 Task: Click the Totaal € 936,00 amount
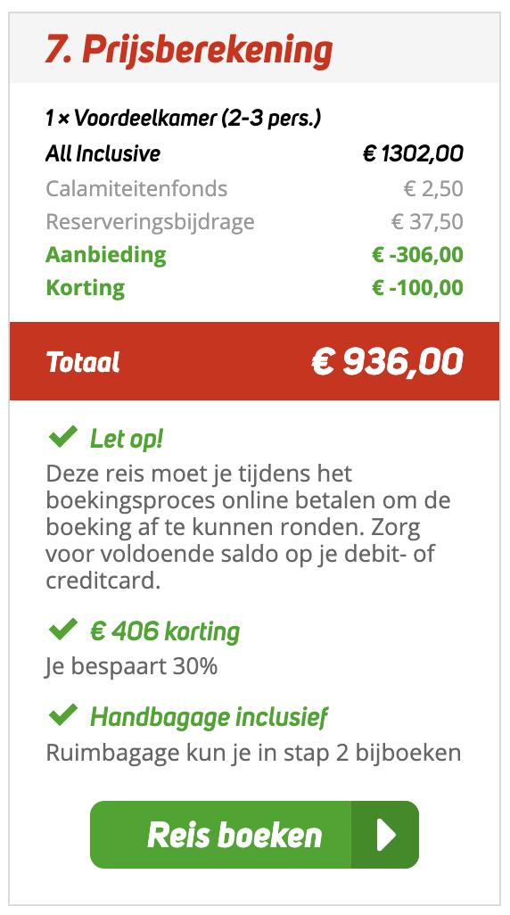[387, 362]
